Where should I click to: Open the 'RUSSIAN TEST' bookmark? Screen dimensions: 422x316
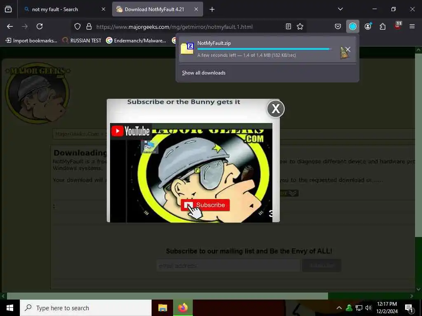(82, 41)
